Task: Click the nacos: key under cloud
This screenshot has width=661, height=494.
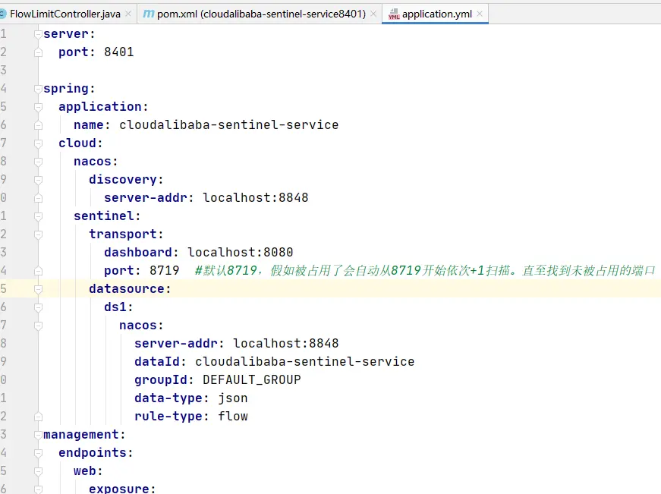Action: (x=96, y=162)
